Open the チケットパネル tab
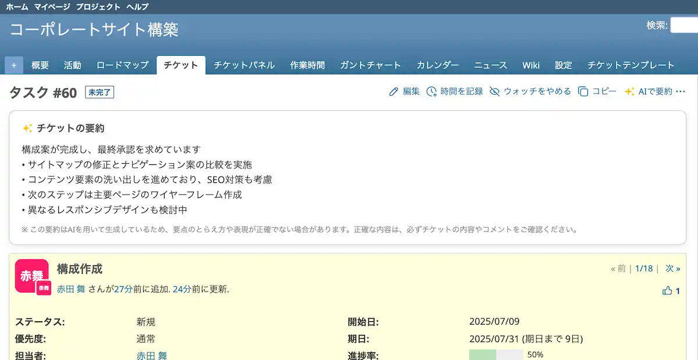 (x=244, y=65)
